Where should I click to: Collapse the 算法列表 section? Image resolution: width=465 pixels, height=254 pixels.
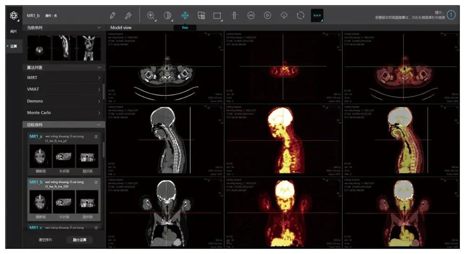[99, 67]
